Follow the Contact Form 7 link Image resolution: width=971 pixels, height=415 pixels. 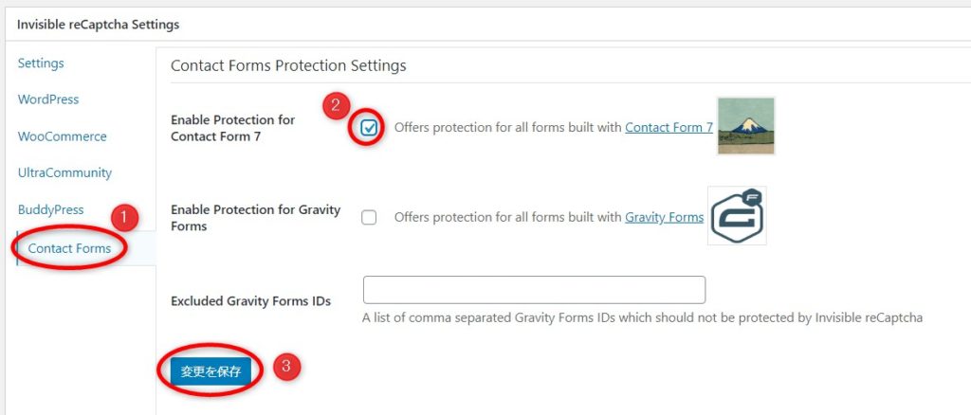(x=669, y=127)
